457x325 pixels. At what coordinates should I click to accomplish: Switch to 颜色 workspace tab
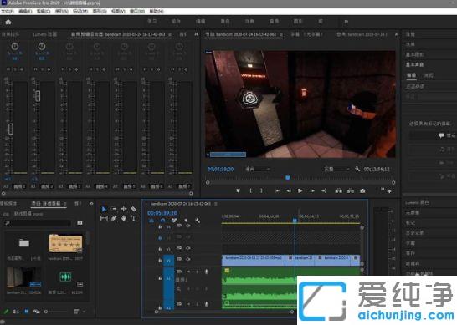pyautogui.click(x=225, y=22)
